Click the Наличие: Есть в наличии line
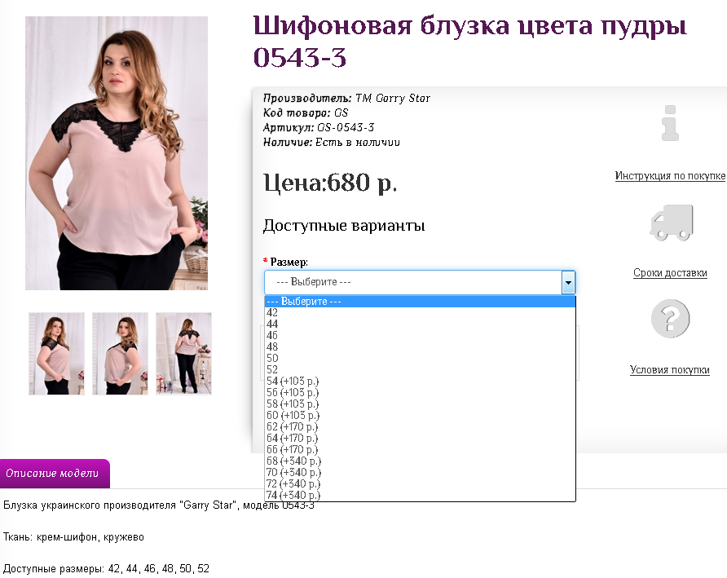The image size is (727, 578). tap(332, 143)
